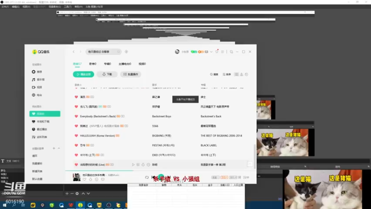
Task: Toggle heart on FIESTAR song row
Action: [76, 145]
